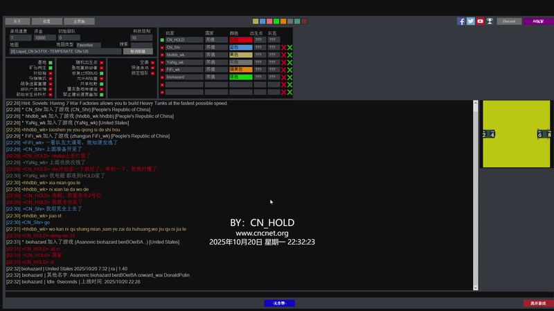
Task: Open the Facebook link icon
Action: click(461, 21)
